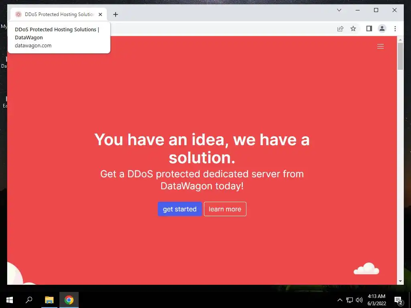Open the Chrome side panel
Image resolution: width=411 pixels, height=308 pixels.
[x=369, y=28]
